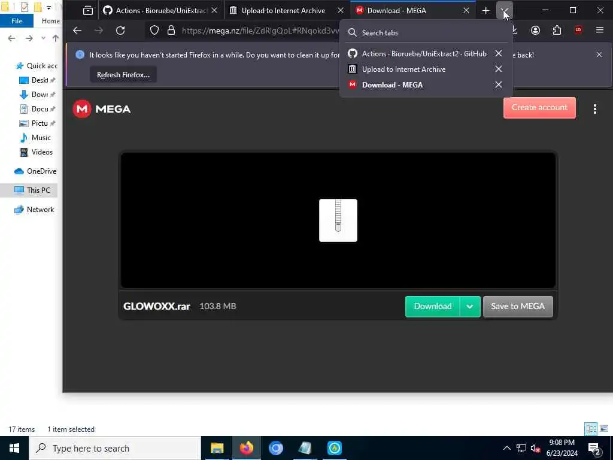613x460 pixels.
Task: Open the Home ribbon tab in File Explorer
Action: click(50, 21)
